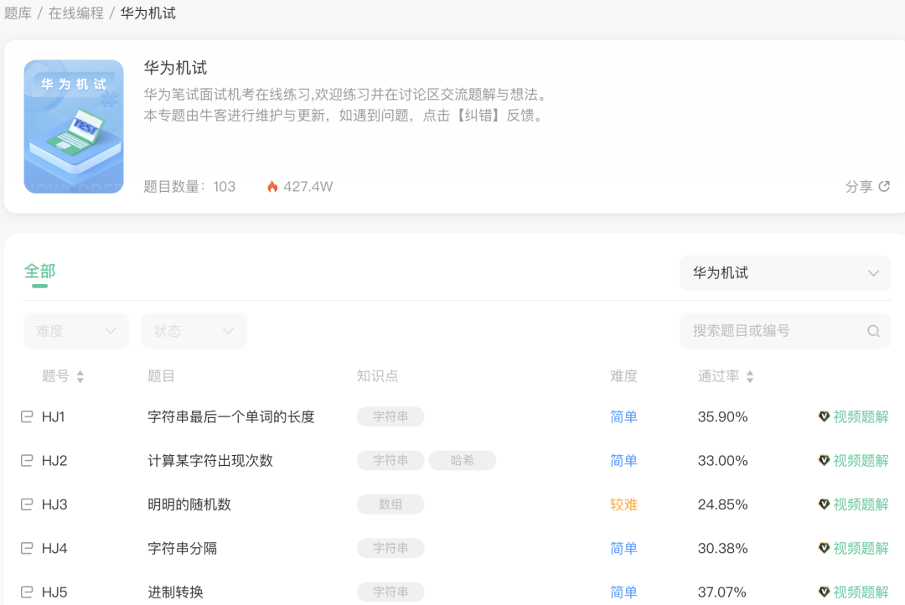The height and width of the screenshot is (605, 905).
Task: Click the video badge icon in HJ2 row
Action: tap(825, 460)
